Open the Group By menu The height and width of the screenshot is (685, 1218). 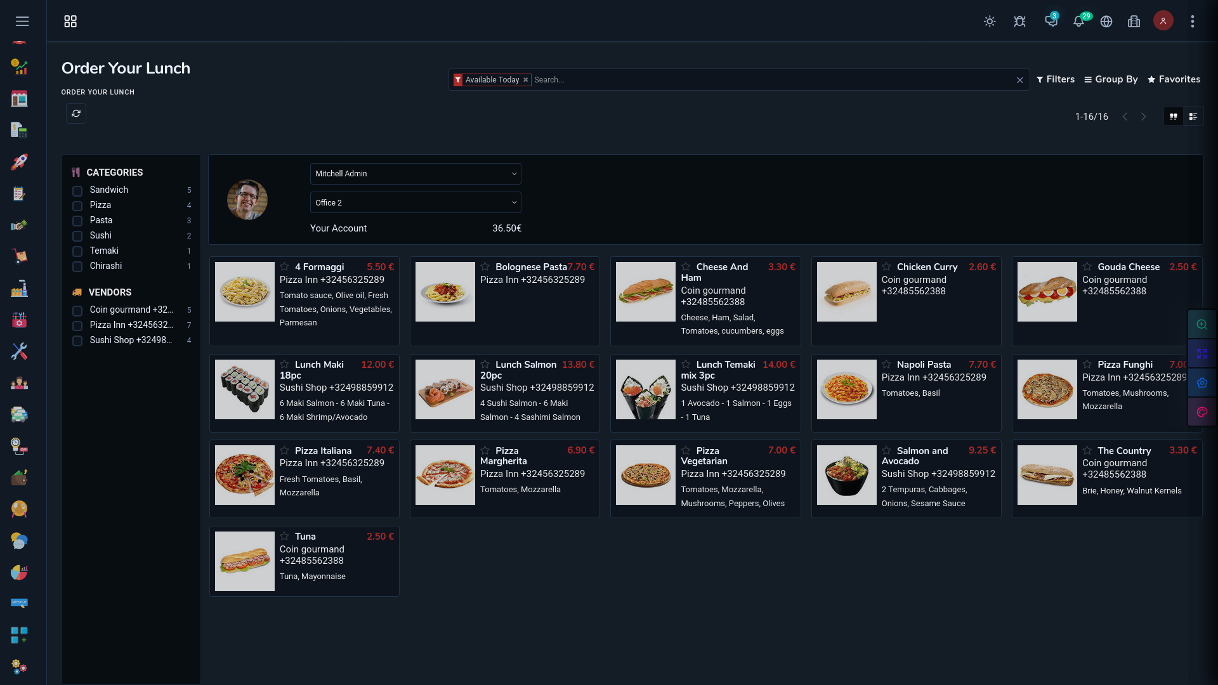pos(1111,79)
